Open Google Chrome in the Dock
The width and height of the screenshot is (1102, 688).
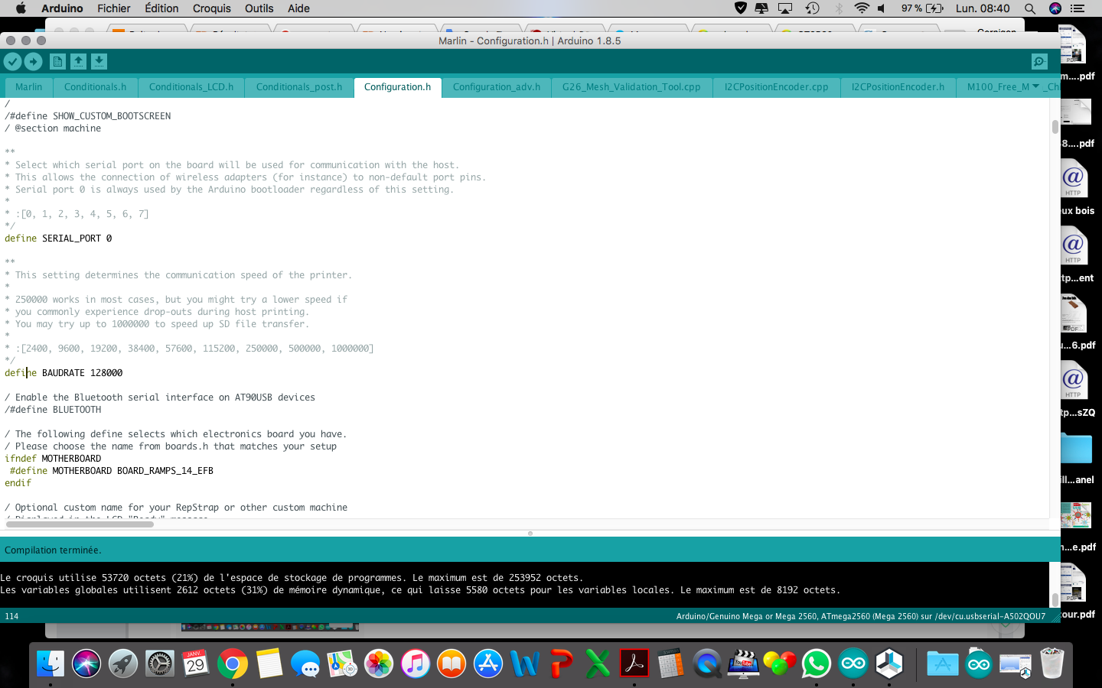point(233,664)
